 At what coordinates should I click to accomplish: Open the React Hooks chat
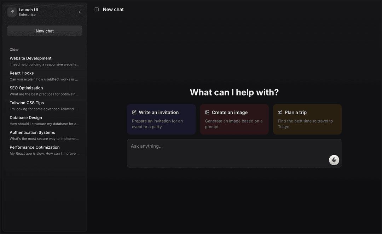[x=45, y=75]
